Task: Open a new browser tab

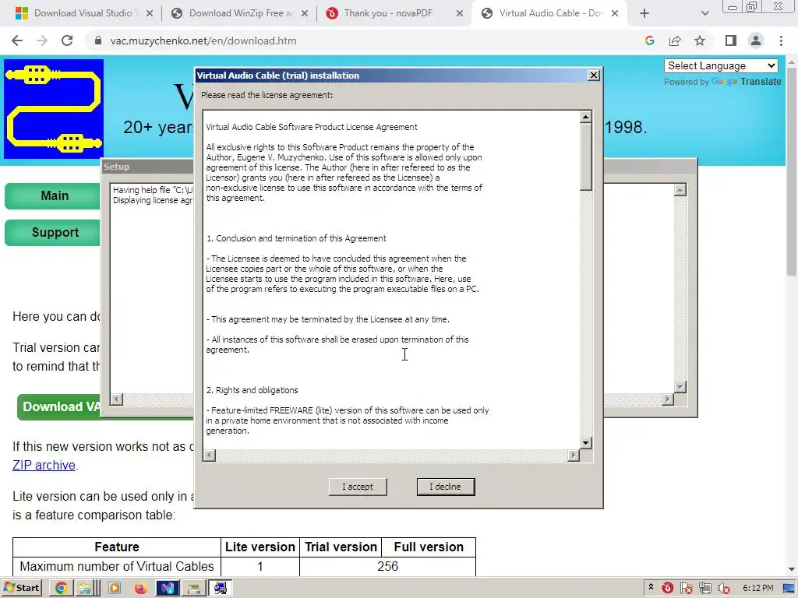Action: 644,13
